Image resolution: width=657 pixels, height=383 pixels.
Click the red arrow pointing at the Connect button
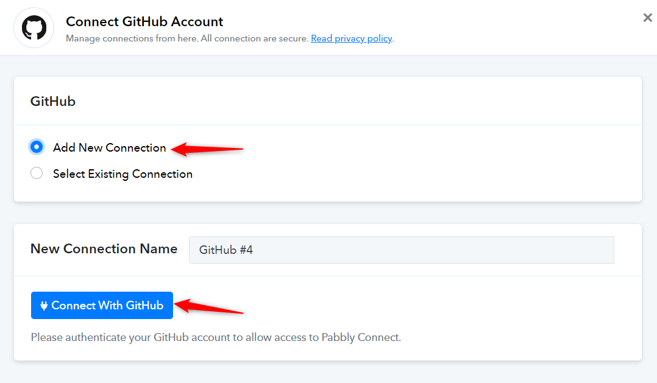208,306
